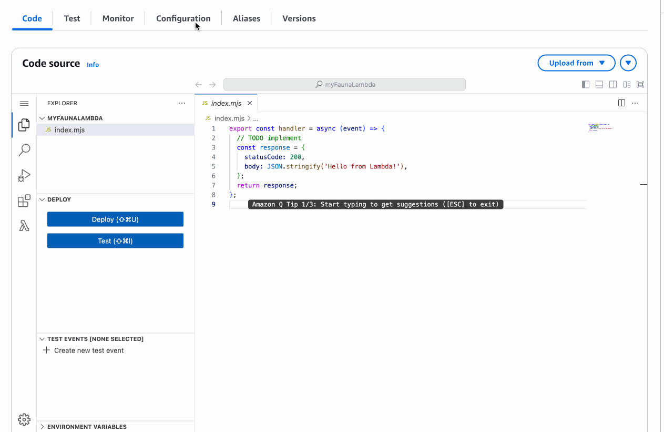The width and height of the screenshot is (664, 432).
Task: Click the Go Back arrow icon
Action: (199, 84)
